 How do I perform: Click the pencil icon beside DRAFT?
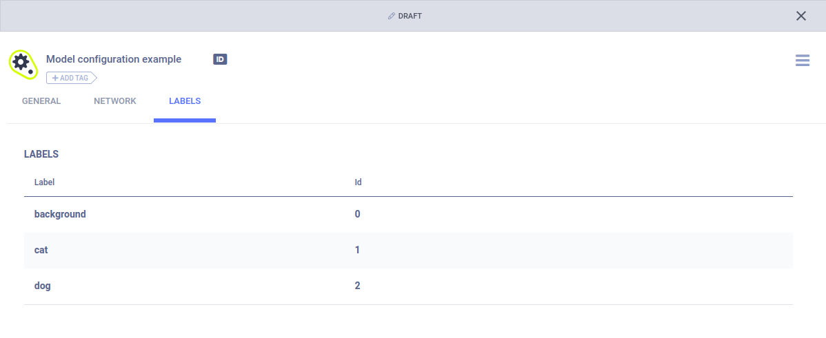pos(392,16)
